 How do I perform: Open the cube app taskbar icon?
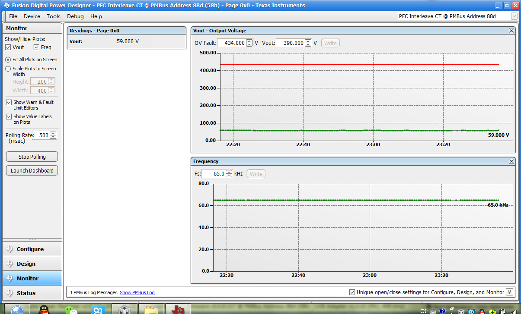pos(125,310)
